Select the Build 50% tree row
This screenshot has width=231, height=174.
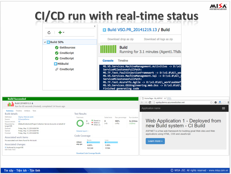click(x=70, y=42)
